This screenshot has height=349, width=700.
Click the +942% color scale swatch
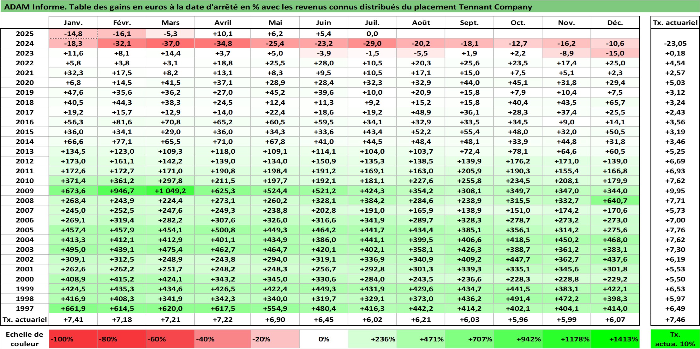[x=518, y=339]
